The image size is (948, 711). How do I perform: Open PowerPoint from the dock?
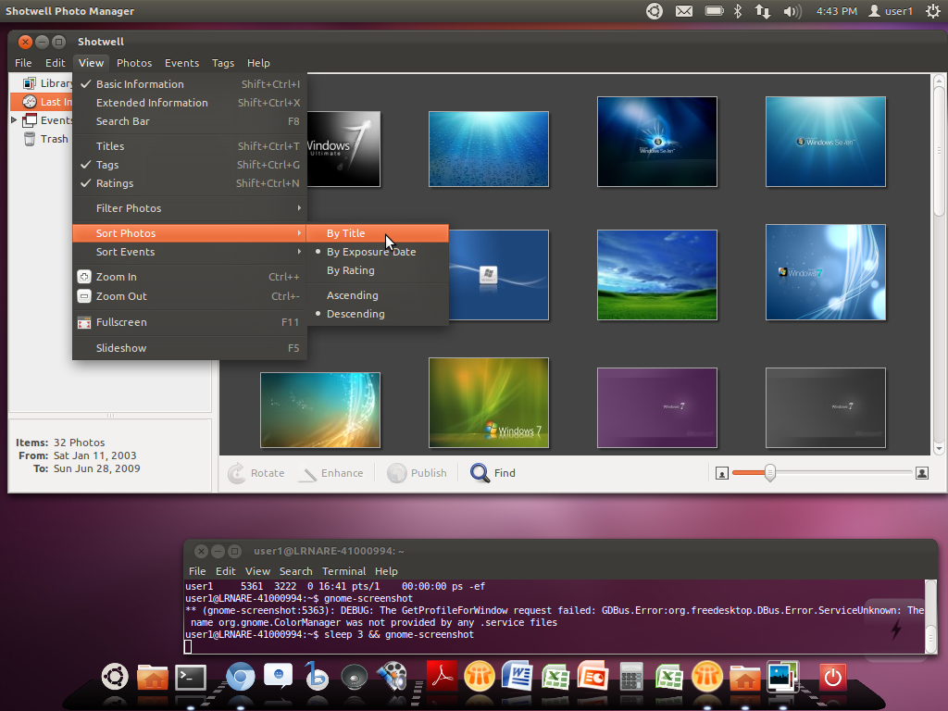click(592, 676)
